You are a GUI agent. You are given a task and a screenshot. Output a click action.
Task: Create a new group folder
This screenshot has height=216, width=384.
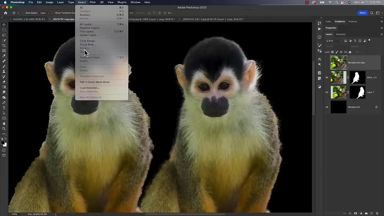(x=366, y=213)
